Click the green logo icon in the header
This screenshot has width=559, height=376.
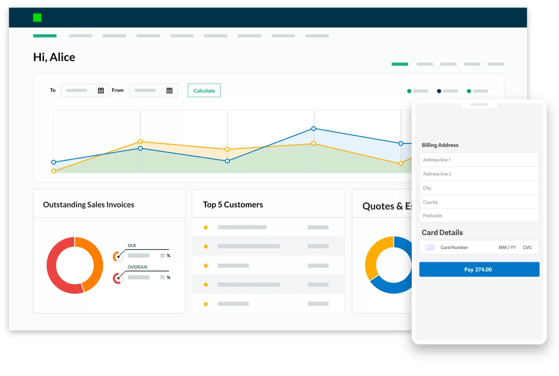pyautogui.click(x=37, y=17)
